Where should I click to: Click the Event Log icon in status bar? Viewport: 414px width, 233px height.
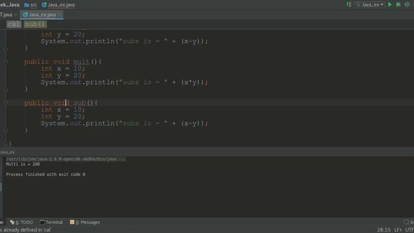coord(406,222)
